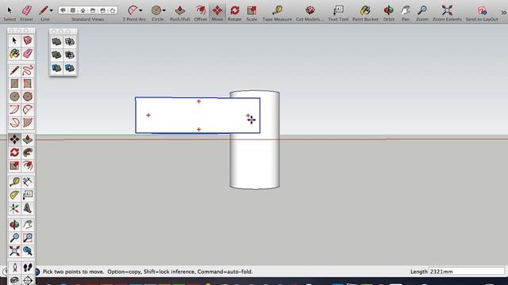Expand the Circle tool dropdown arrow
The height and width of the screenshot is (285, 508).
pos(164,10)
